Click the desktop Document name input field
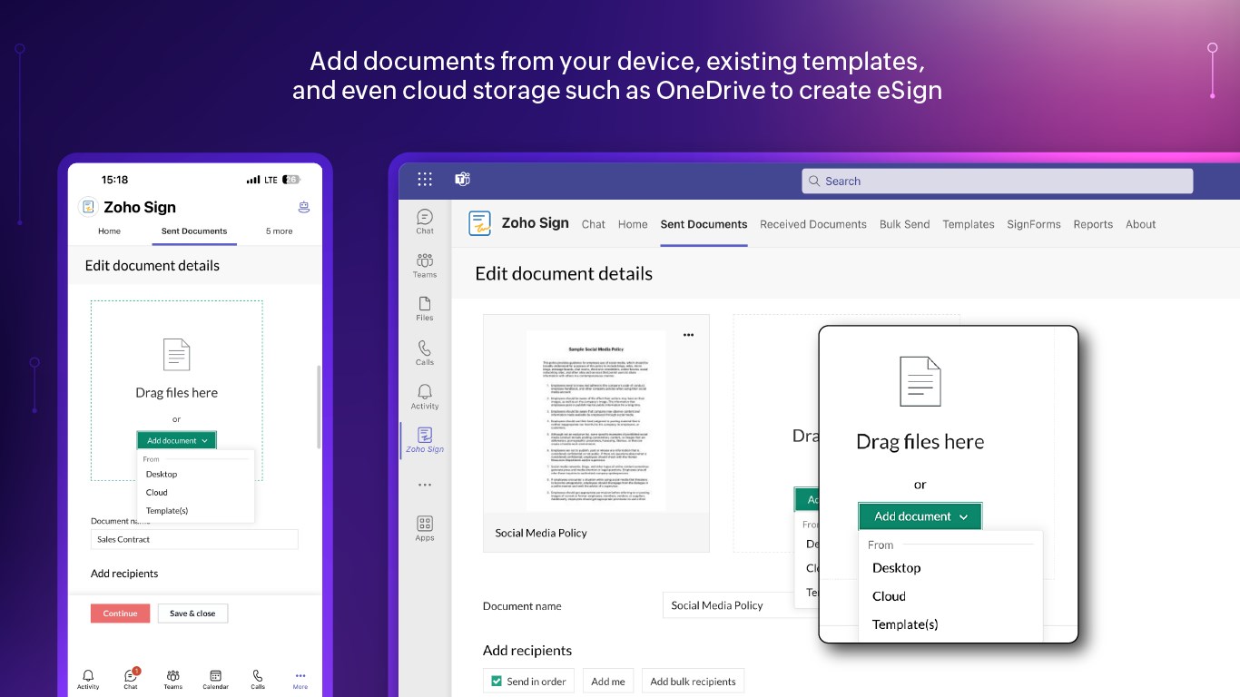 [x=740, y=605]
